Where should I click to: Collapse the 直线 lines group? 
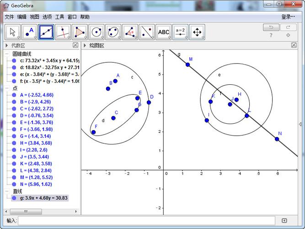(x=7, y=191)
